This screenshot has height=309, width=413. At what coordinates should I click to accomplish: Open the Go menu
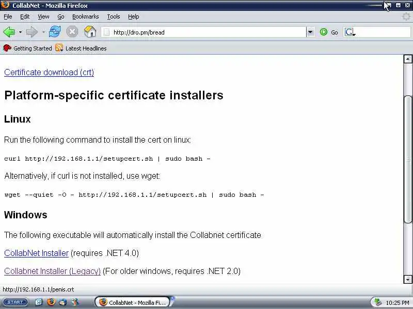point(61,16)
